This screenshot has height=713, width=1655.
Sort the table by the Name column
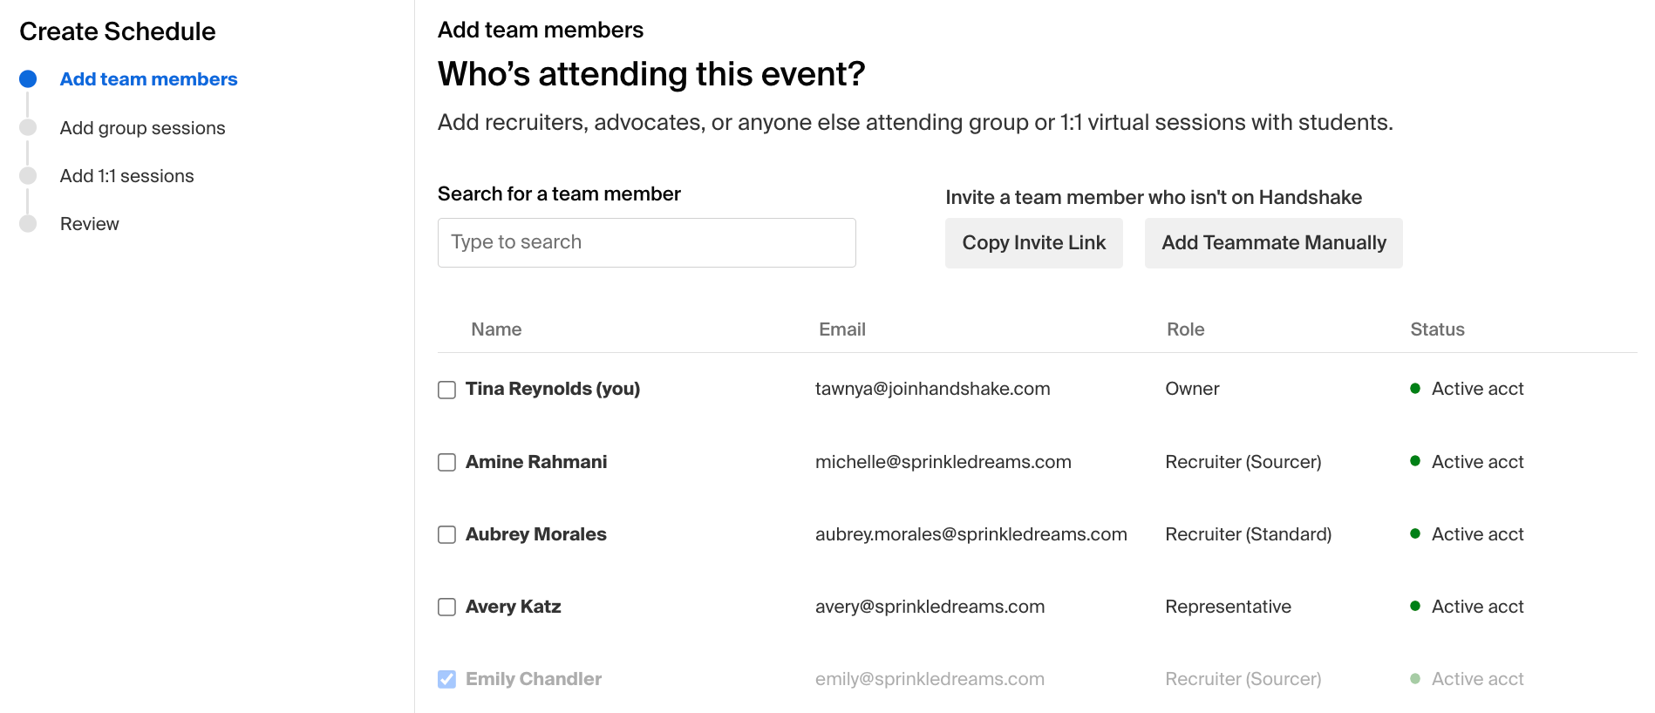point(495,329)
